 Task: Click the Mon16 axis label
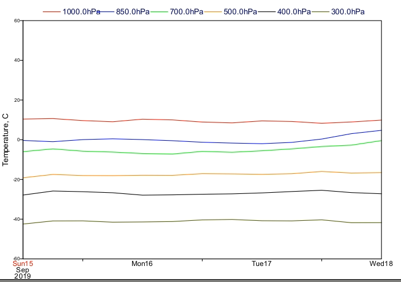[x=142, y=264]
